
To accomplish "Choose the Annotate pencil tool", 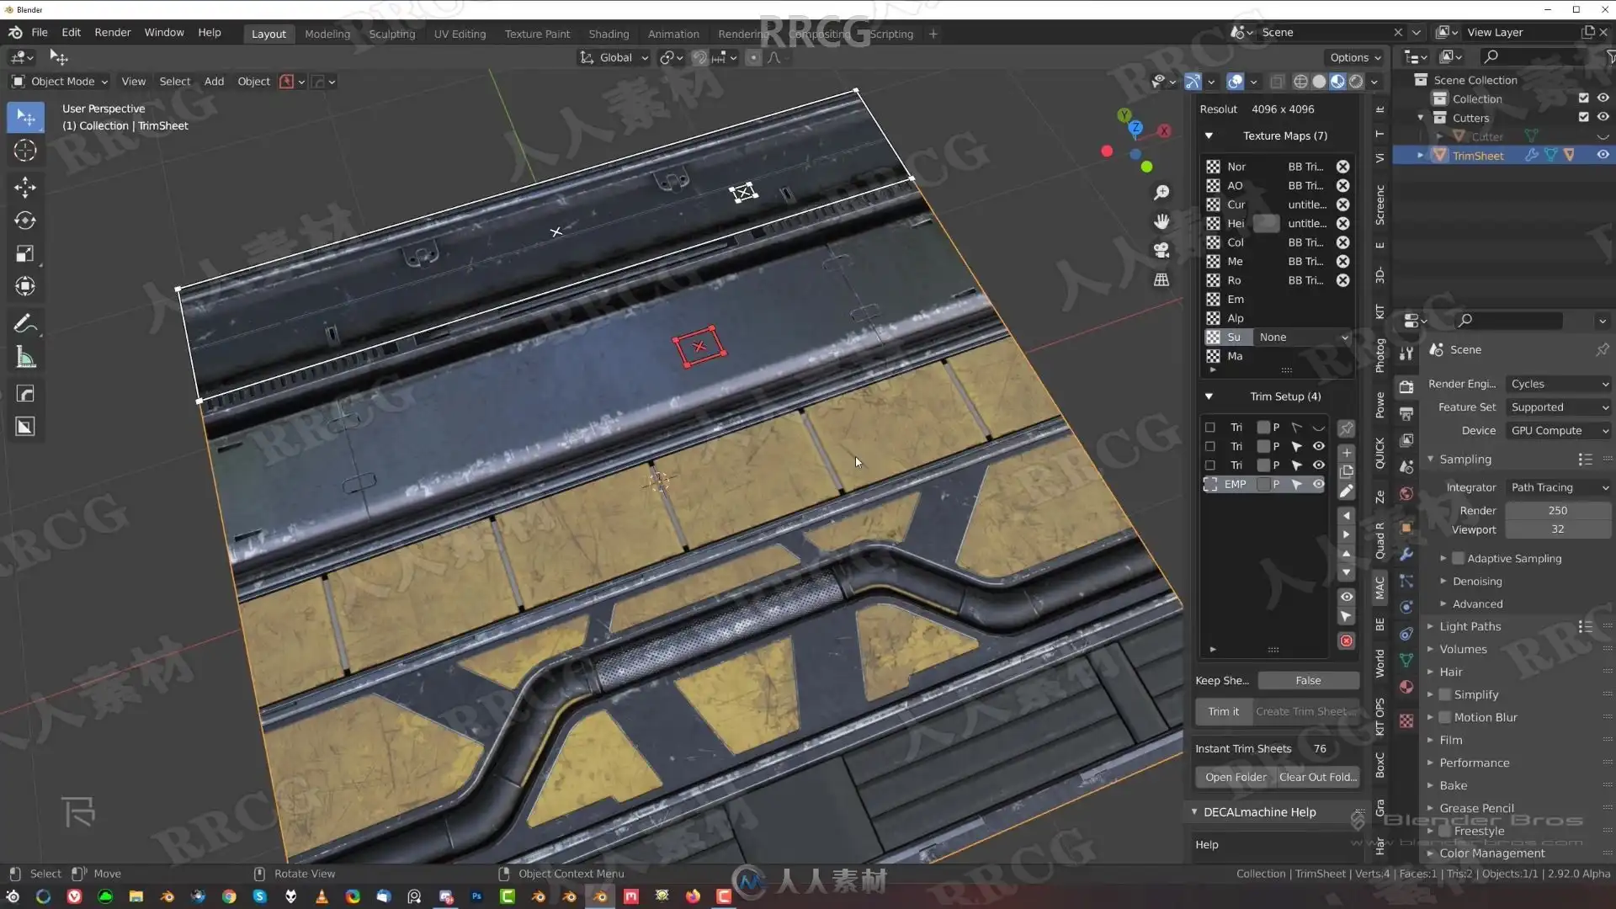I will 25,323.
